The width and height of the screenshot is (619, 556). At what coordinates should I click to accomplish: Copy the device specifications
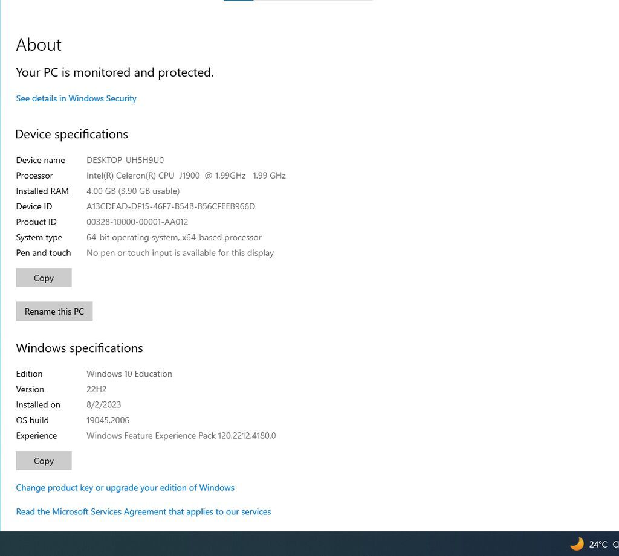(44, 278)
